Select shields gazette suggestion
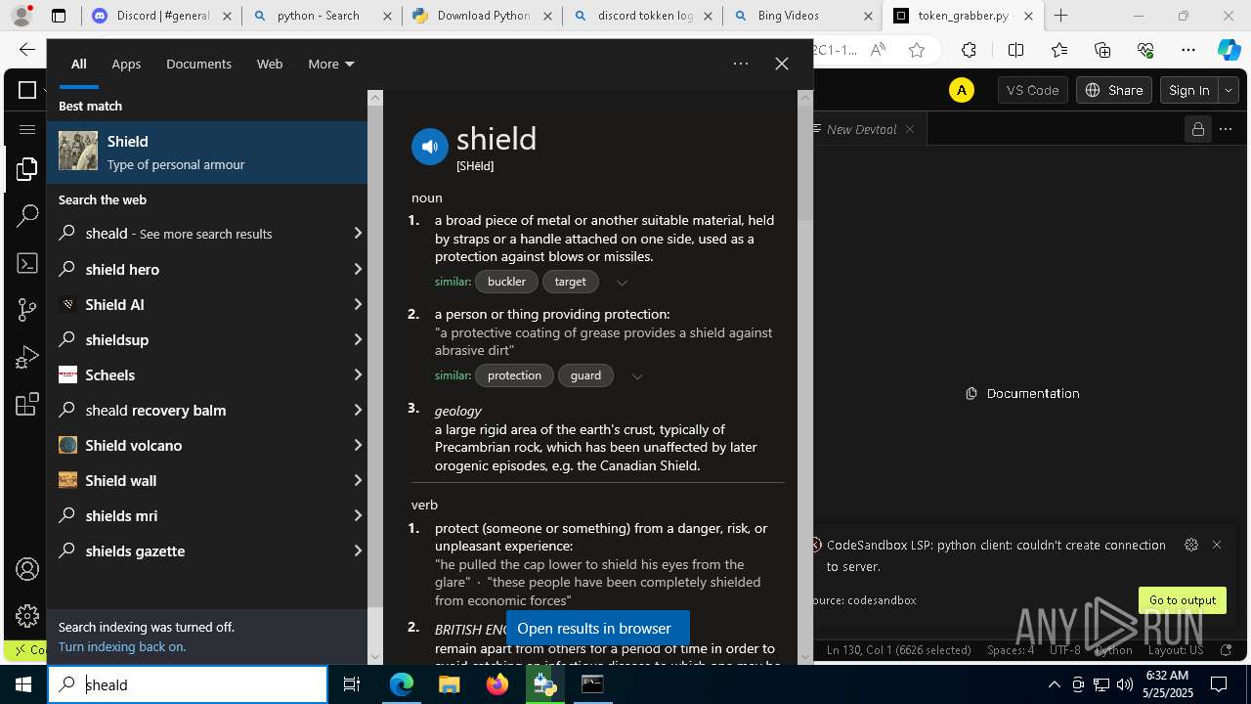 coord(207,550)
